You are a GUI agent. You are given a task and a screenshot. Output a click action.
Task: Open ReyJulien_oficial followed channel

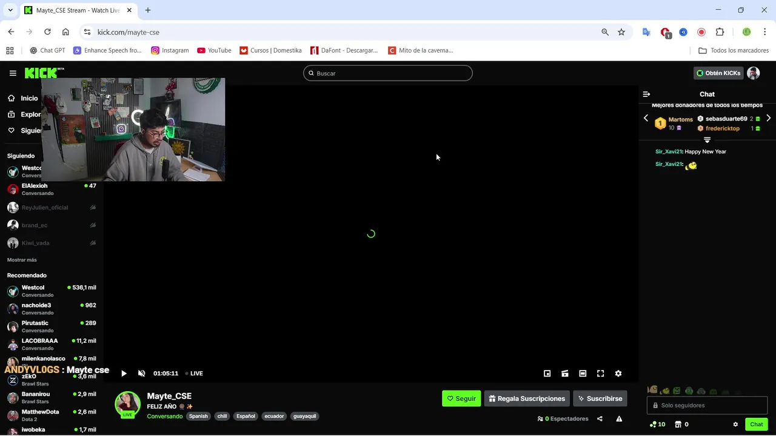[x=52, y=208]
